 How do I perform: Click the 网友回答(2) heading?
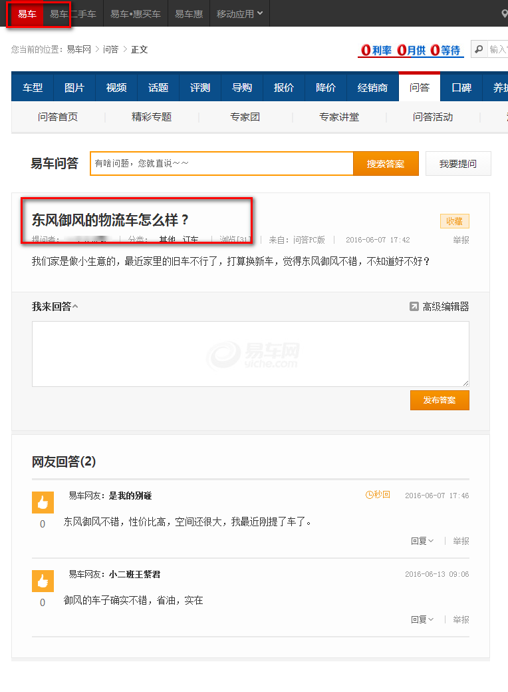click(64, 462)
